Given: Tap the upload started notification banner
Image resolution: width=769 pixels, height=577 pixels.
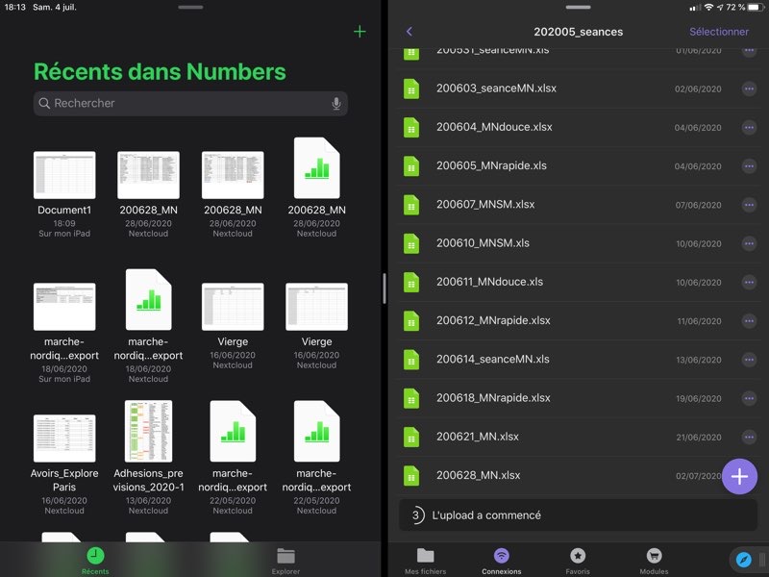Looking at the screenshot, I should [577, 515].
